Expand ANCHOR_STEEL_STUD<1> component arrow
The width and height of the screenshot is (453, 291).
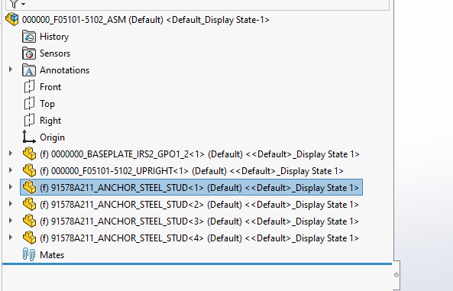(11, 187)
